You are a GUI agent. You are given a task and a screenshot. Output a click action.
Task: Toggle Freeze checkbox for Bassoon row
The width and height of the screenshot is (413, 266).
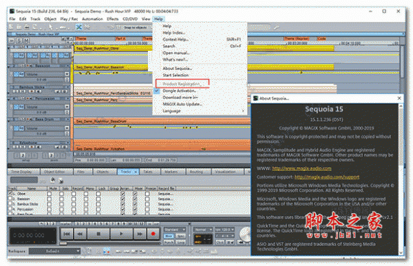[147, 199]
